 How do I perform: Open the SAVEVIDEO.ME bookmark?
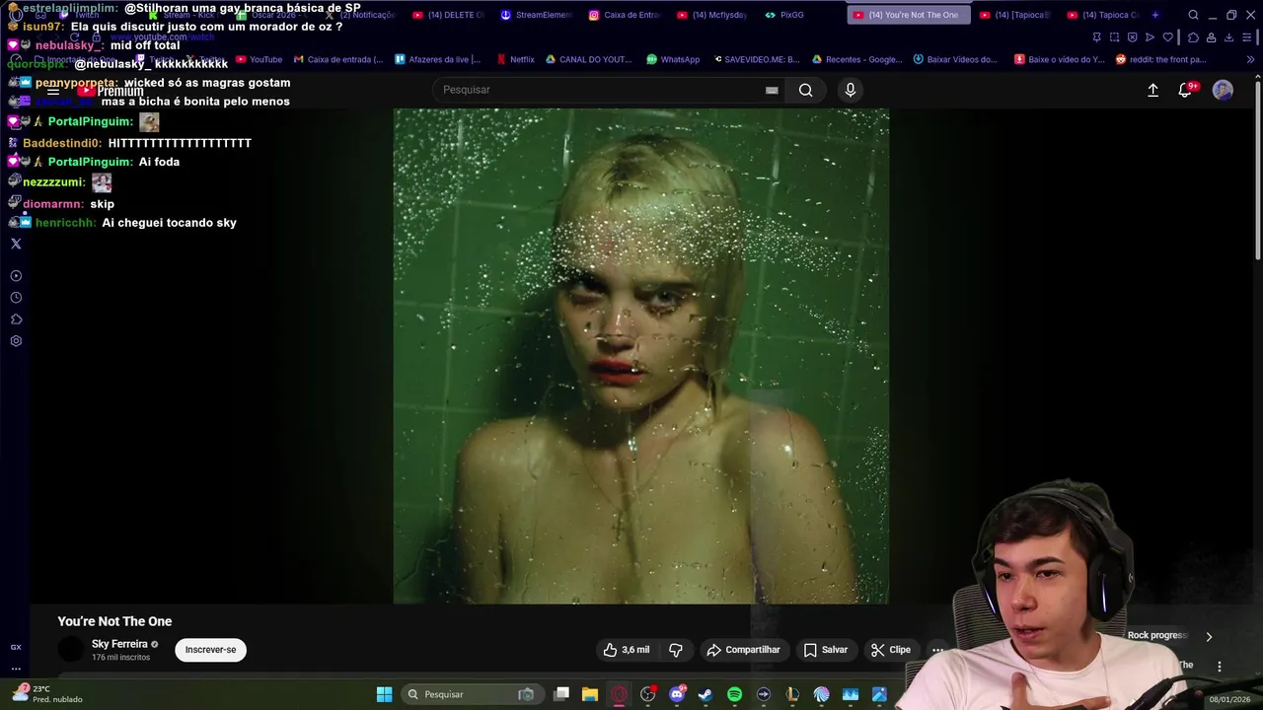click(x=755, y=59)
